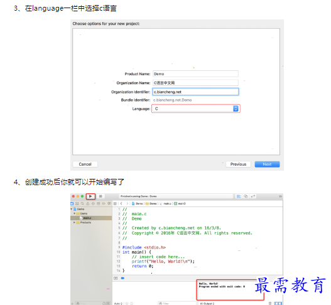Select main() in the jump bar
Screen dimensions: 331x305
180,203
